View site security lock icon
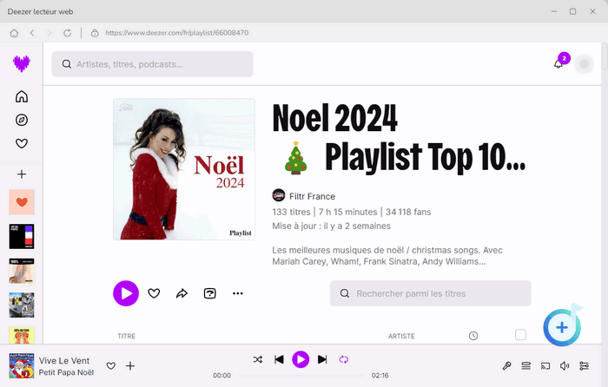608x387 pixels. pyautogui.click(x=95, y=33)
